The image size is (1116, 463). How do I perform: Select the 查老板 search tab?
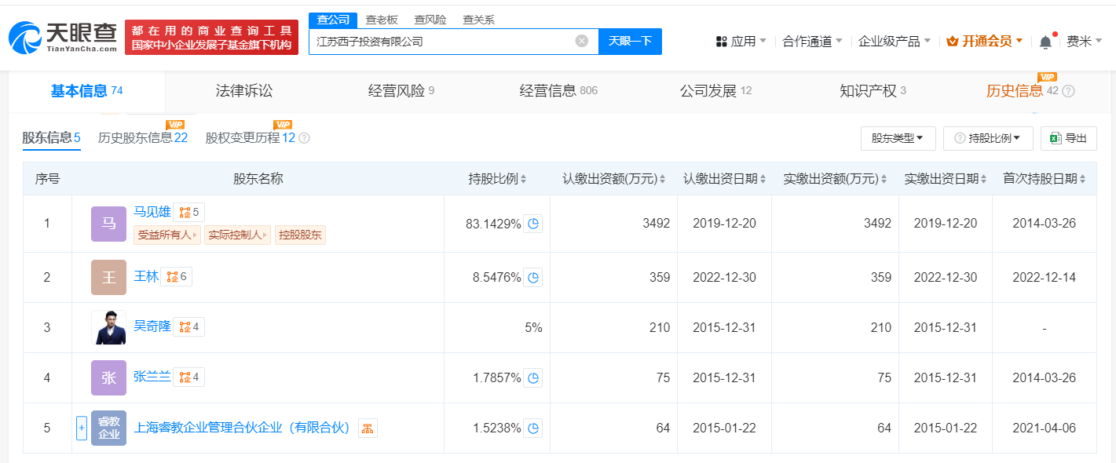pos(382,20)
